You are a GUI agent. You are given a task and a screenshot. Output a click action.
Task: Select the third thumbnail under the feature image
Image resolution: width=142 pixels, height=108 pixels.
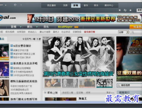[87, 83]
